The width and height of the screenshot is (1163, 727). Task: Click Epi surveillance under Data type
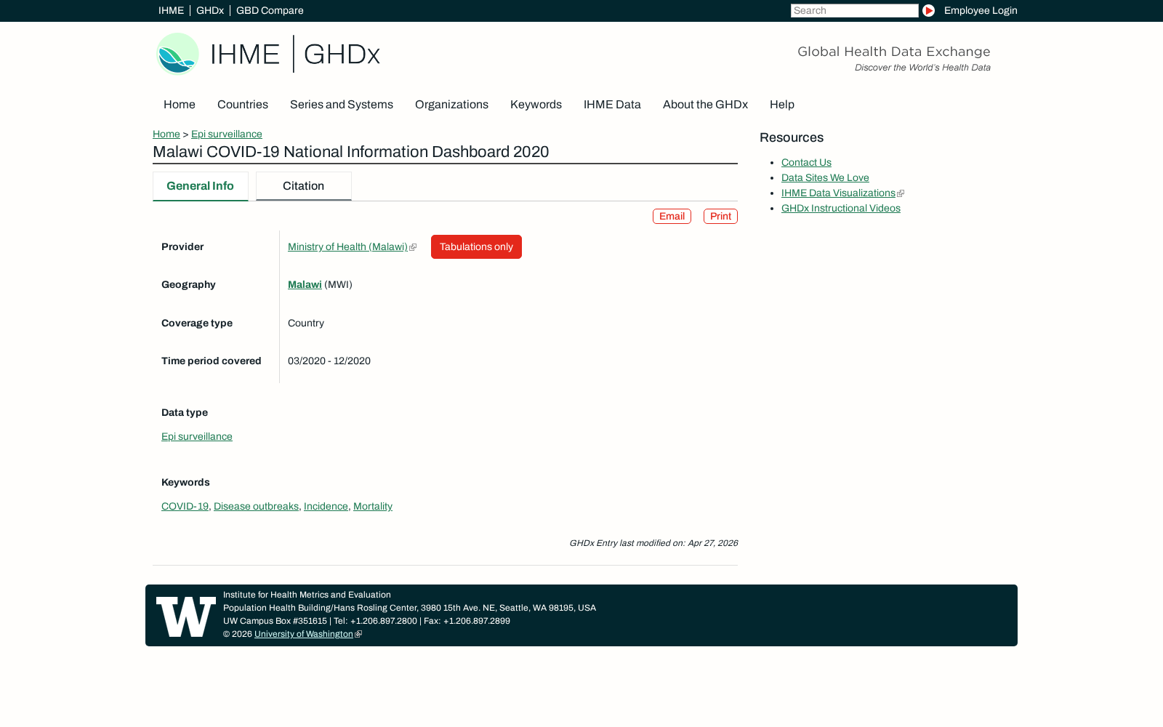click(x=197, y=437)
